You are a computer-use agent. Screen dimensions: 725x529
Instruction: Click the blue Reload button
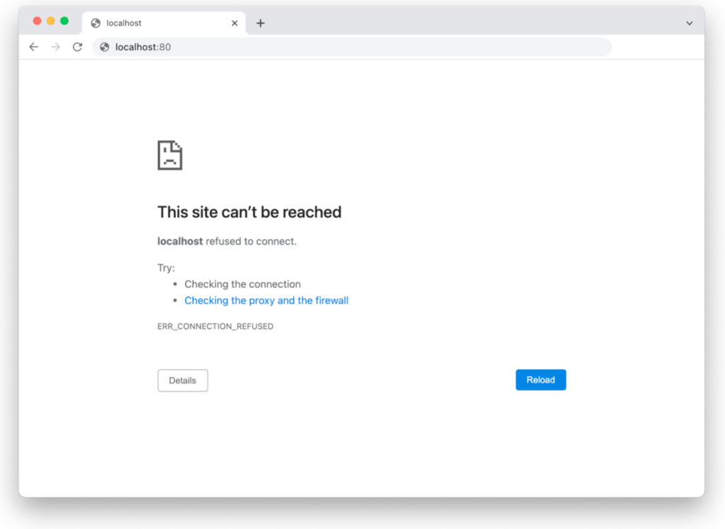pos(540,380)
